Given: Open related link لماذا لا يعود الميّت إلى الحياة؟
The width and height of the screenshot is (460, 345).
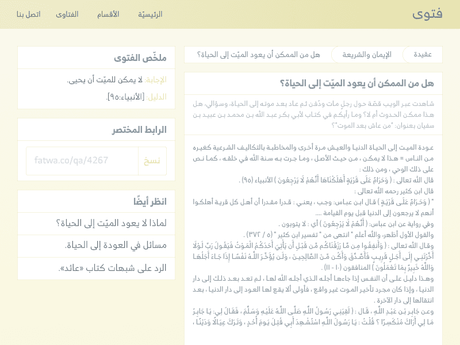Looking at the screenshot, I should 96,223.
